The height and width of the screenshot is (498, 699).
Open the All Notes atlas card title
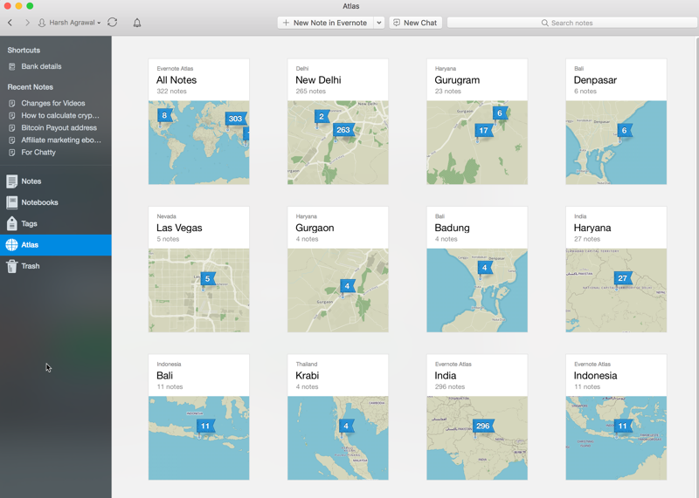tap(176, 80)
